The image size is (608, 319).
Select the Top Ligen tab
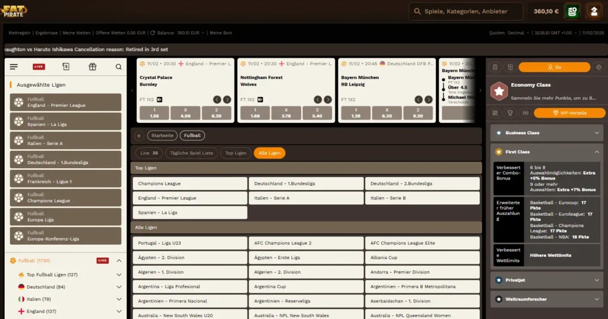click(236, 153)
